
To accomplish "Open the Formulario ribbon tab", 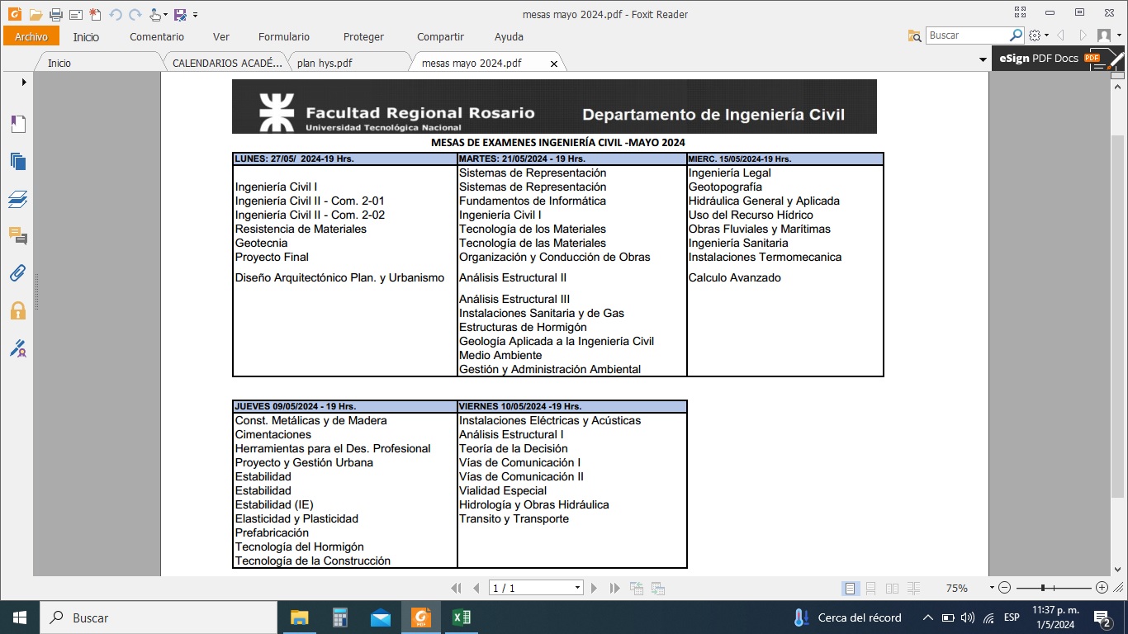I will click(284, 36).
